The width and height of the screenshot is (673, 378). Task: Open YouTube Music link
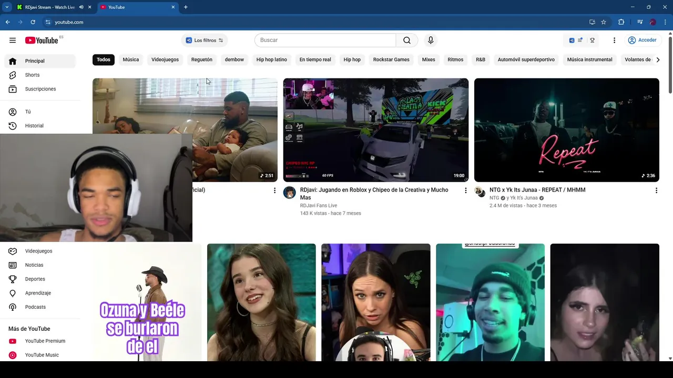pos(40,355)
